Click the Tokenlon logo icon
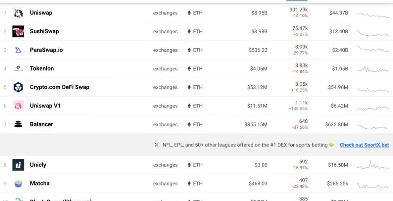This screenshot has height=201, width=393. 18,68
